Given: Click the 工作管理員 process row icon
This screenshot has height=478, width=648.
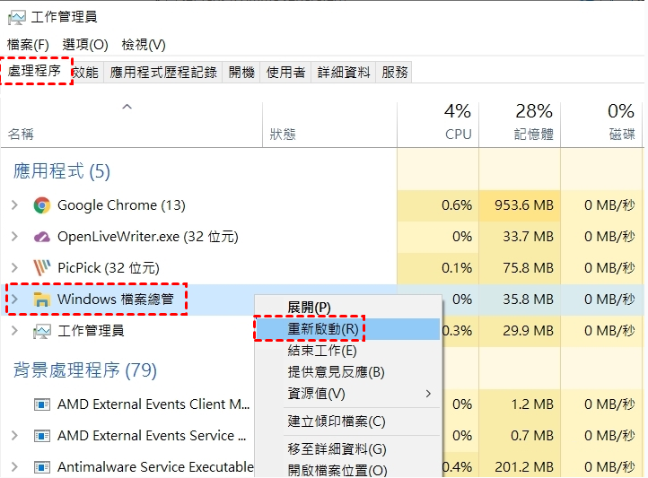Looking at the screenshot, I should point(42,331).
